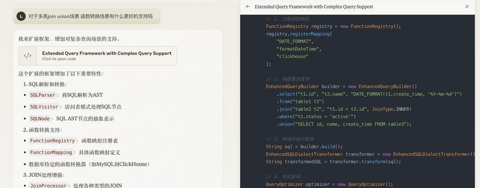Click the comment '// 1. 注册函数映射'
The height and width of the screenshot is (188, 480).
[x=288, y=19]
